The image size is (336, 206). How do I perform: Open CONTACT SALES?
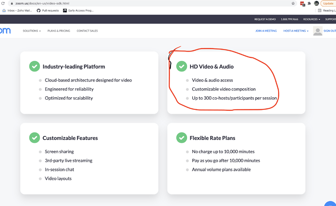pyautogui.click(x=87, y=31)
